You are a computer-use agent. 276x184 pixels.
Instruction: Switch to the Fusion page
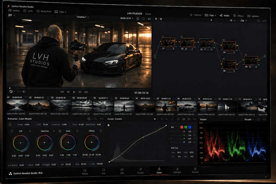coord(141,171)
